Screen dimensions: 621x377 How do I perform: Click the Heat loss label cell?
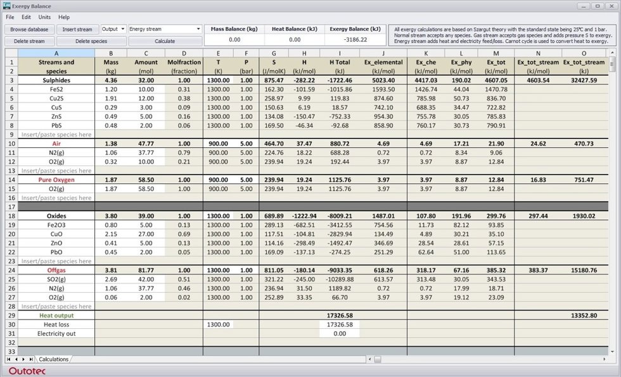56,324
